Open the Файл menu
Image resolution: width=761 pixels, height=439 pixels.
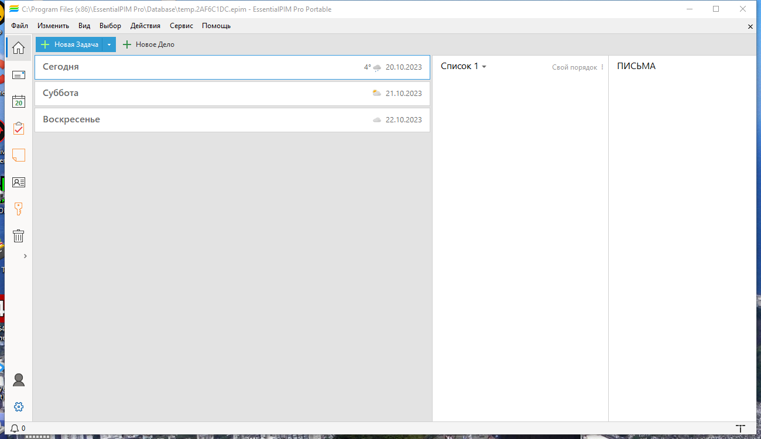pyautogui.click(x=20, y=26)
